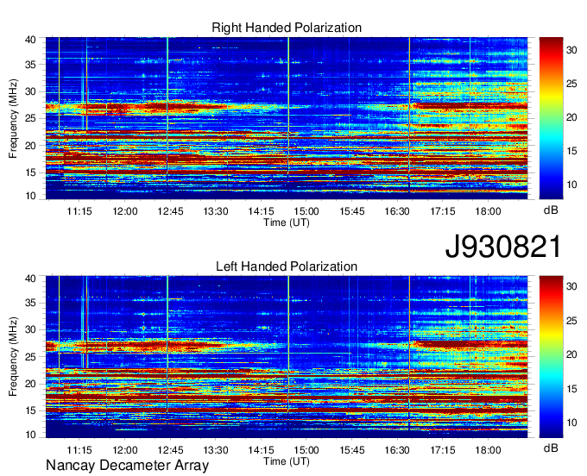The height and width of the screenshot is (476, 587).
Task: Click "12:45" tick on right-handed plot time axis
Action: pyautogui.click(x=170, y=211)
